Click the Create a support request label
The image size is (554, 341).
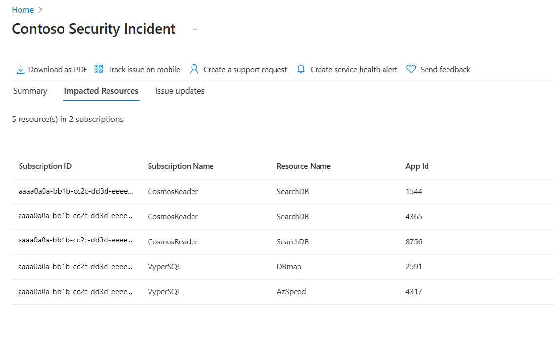pos(245,70)
